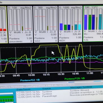Click the 0 - 300 mg/Nm3 range header
The width and height of the screenshot is (103, 103).
[45, 8]
